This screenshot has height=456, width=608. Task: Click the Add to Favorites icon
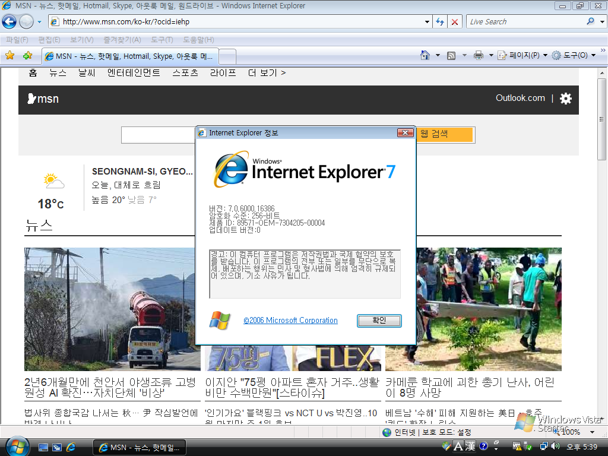(27, 55)
